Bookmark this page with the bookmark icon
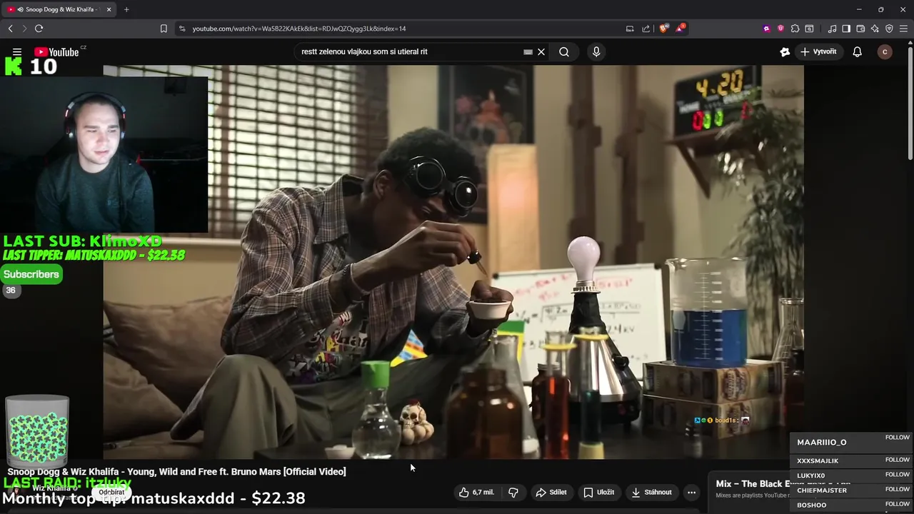Viewport: 914px width, 514px height. (164, 29)
